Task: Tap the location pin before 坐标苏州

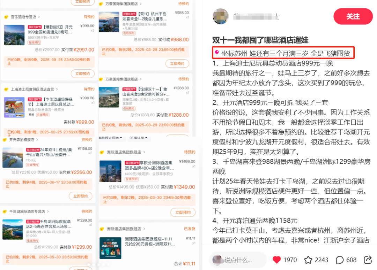Action: coord(217,53)
